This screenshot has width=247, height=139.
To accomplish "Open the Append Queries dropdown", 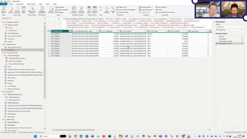I will pyautogui.click(x=146, y=10).
